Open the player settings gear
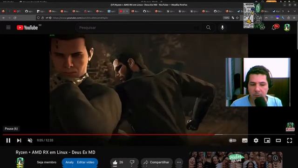 coord(256,140)
